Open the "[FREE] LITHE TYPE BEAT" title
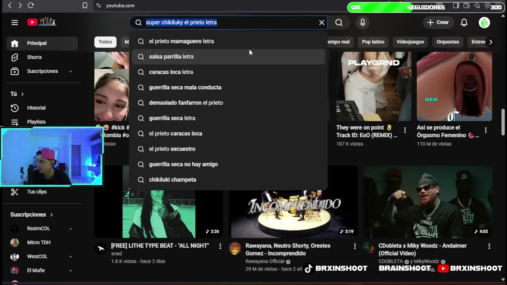 pos(160,246)
